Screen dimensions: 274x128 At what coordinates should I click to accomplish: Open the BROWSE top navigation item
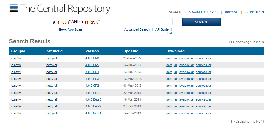[231, 13]
